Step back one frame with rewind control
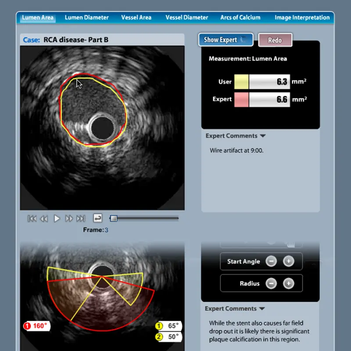The image size is (351, 351). click(44, 218)
